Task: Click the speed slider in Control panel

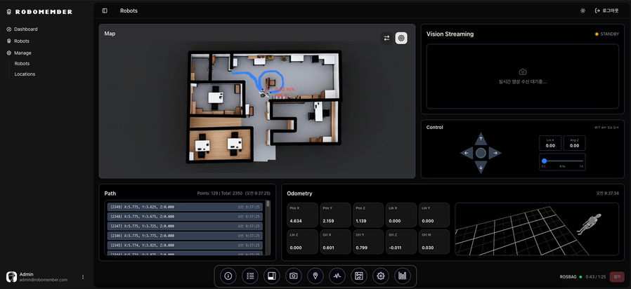Action: pyautogui.click(x=562, y=161)
